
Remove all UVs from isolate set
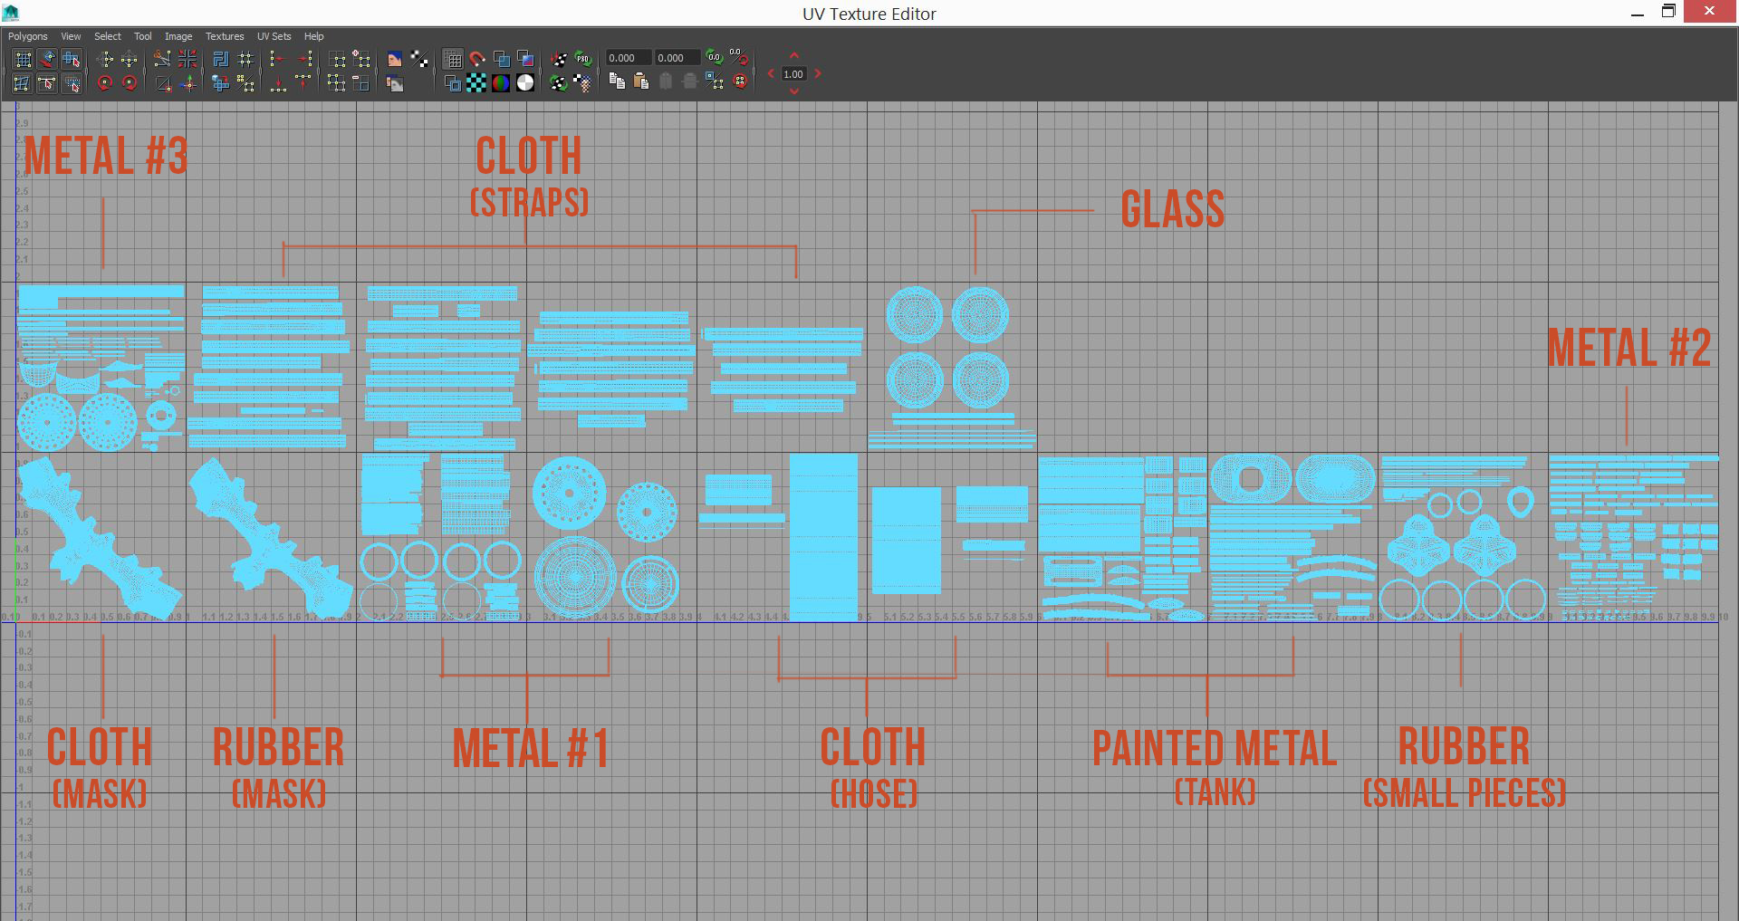click(x=336, y=83)
